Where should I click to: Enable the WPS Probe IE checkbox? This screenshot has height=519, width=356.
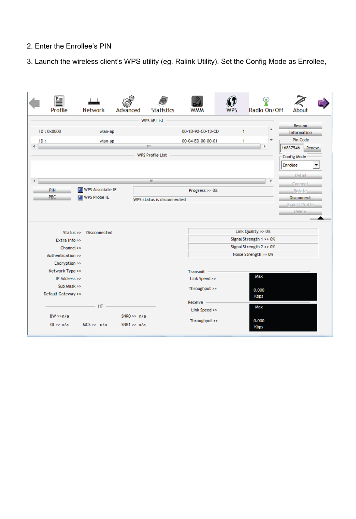pos(80,198)
